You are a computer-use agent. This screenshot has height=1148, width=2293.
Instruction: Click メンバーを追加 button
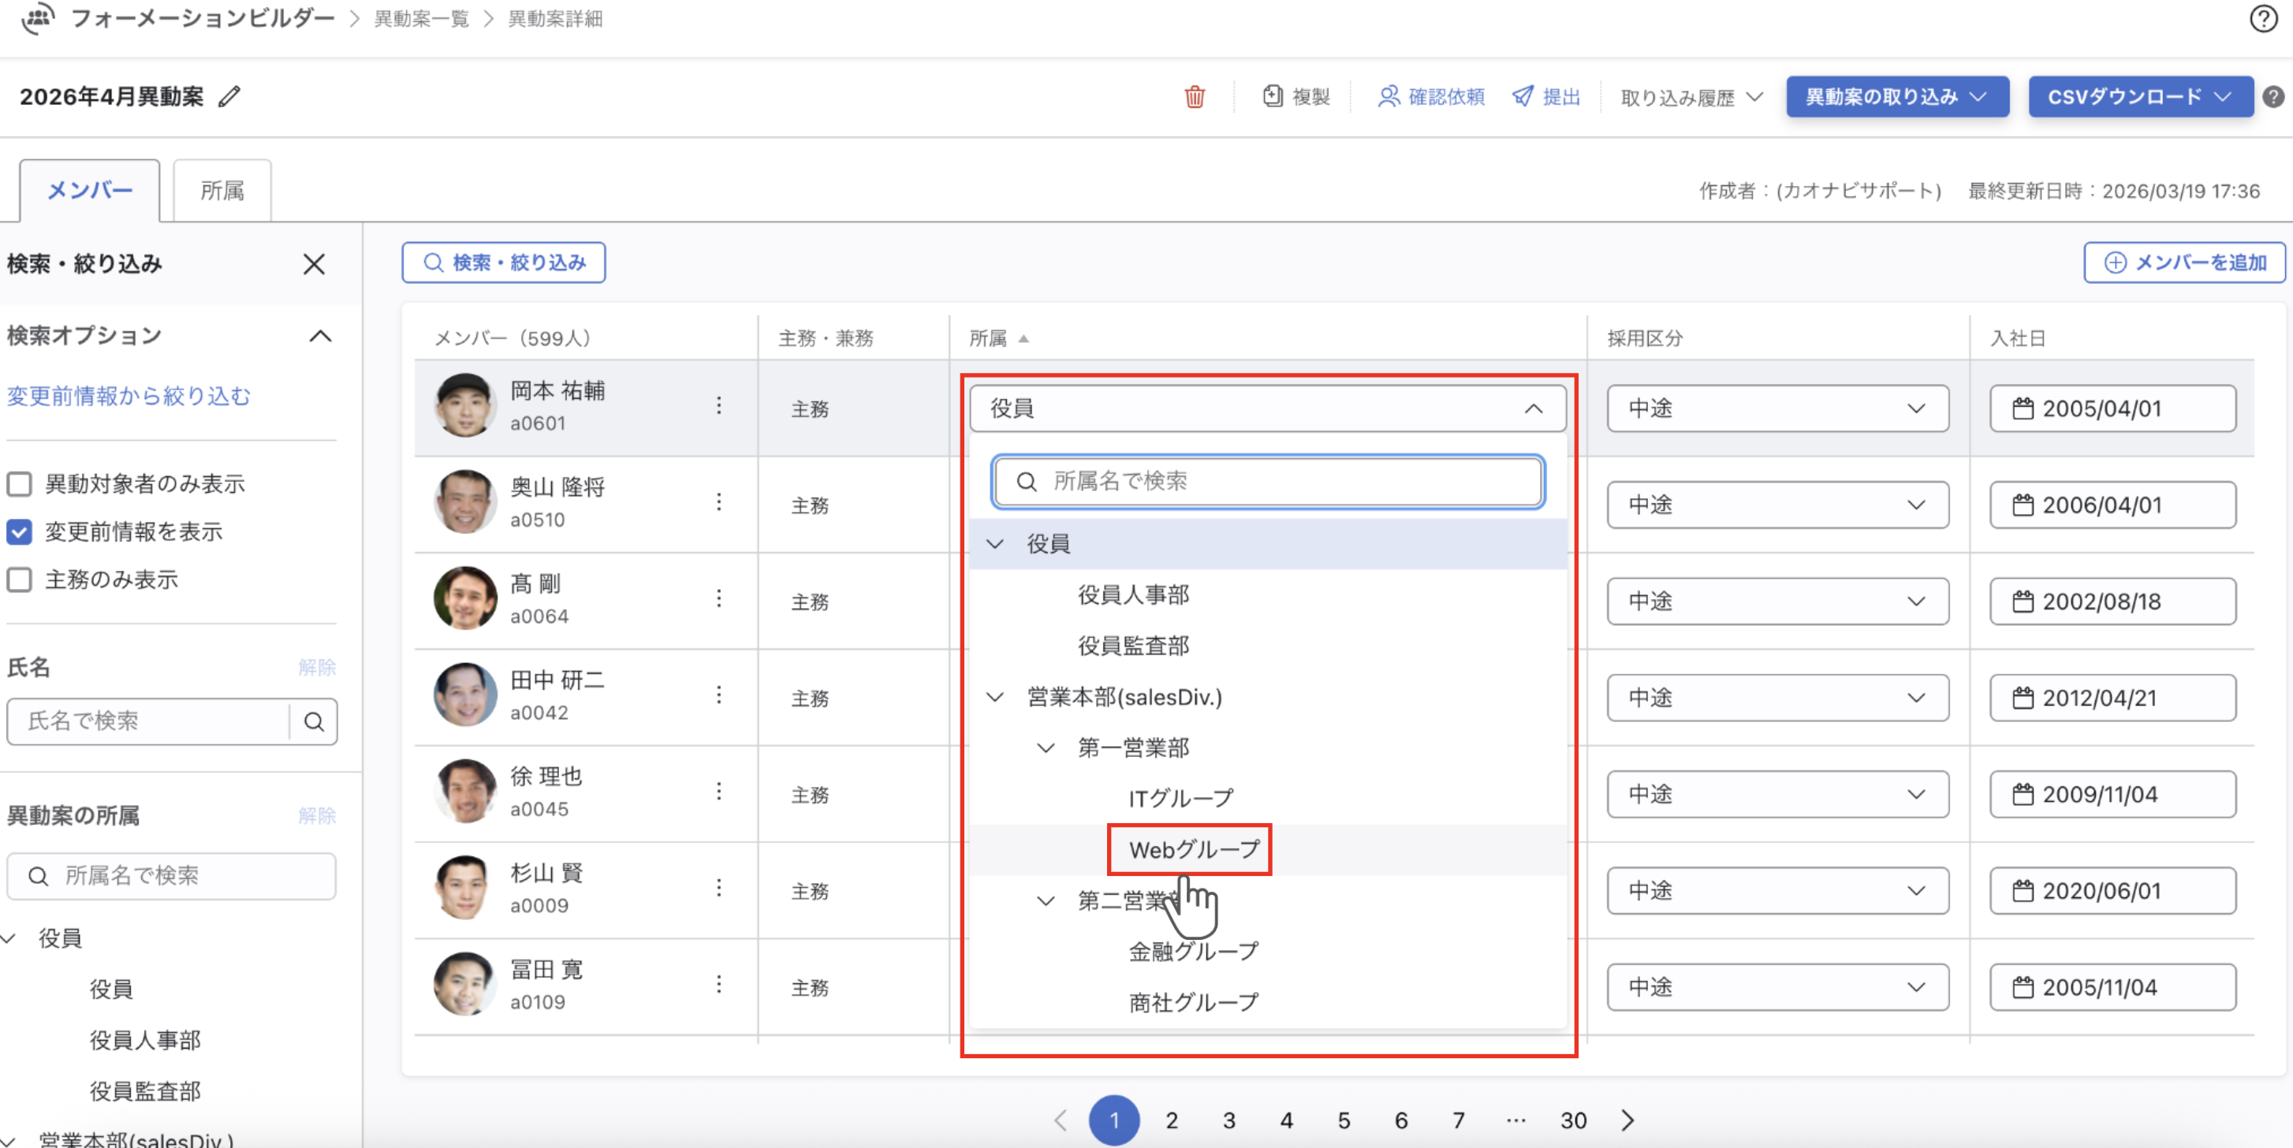(2183, 263)
